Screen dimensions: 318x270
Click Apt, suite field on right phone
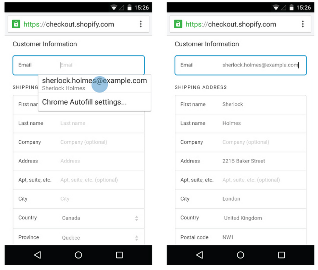pyautogui.click(x=241, y=180)
